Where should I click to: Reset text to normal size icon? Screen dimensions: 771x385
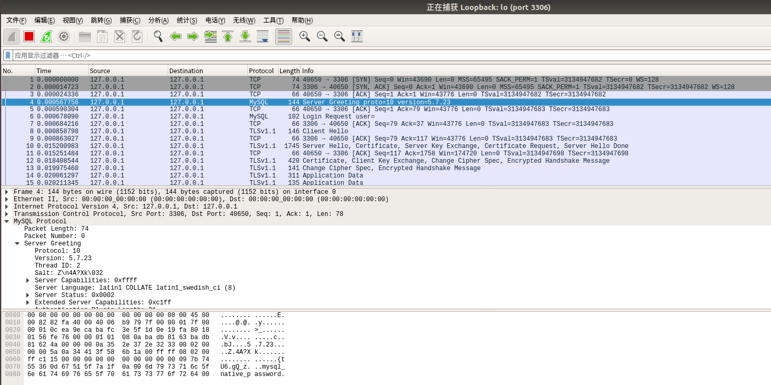pos(340,36)
